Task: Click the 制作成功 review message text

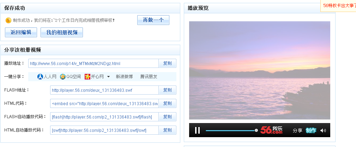Action: coord(64,20)
